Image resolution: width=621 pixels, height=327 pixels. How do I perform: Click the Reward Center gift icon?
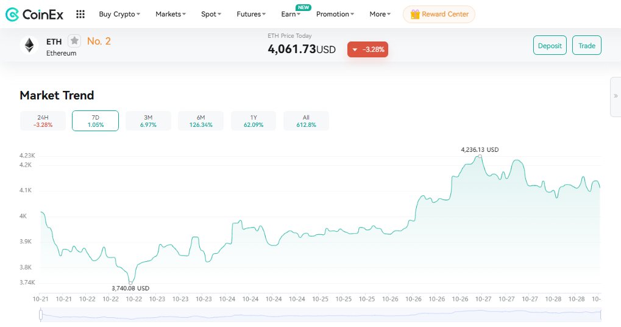(414, 14)
